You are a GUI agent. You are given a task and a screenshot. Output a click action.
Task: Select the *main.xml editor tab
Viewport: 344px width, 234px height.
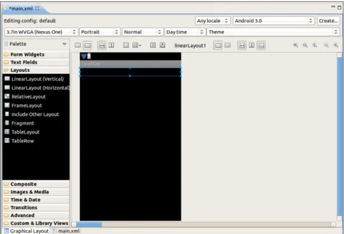click(21, 8)
